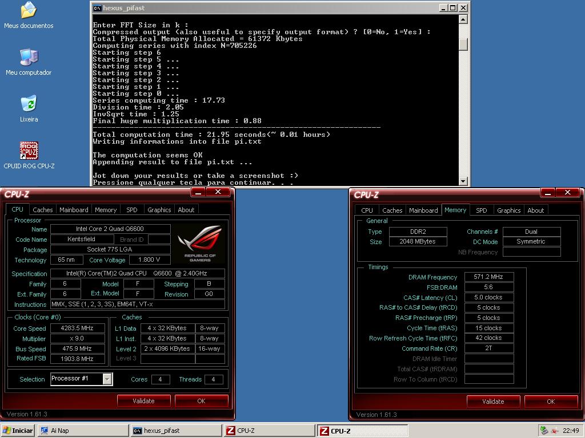Click the red tray icon beside the clock
585x438 pixels.
(555, 431)
